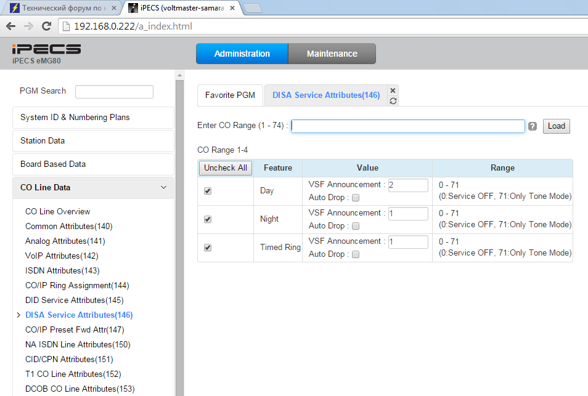
Task: Click the browser forward arrow
Action: 28,26
